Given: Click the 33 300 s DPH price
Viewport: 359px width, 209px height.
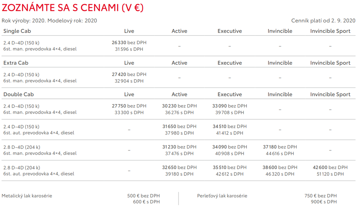Looking at the screenshot, I should [129, 113].
